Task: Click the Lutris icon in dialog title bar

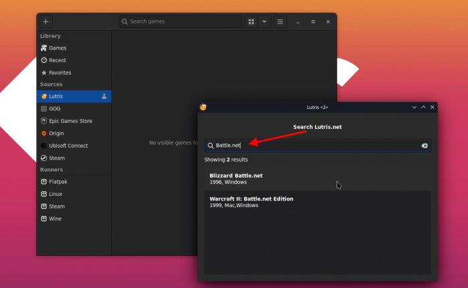Action: [x=203, y=107]
